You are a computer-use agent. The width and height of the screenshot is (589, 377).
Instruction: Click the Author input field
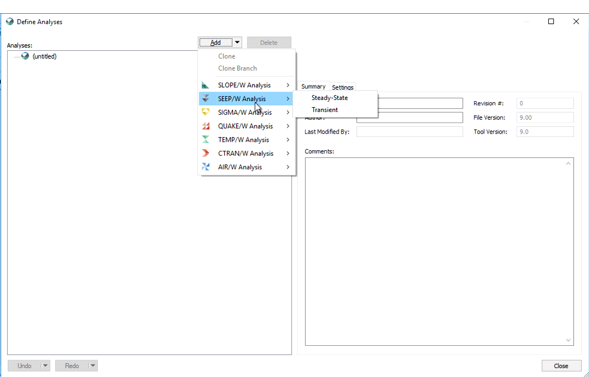(409, 117)
